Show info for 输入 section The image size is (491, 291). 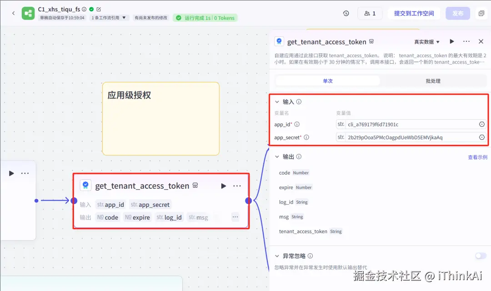(299, 102)
